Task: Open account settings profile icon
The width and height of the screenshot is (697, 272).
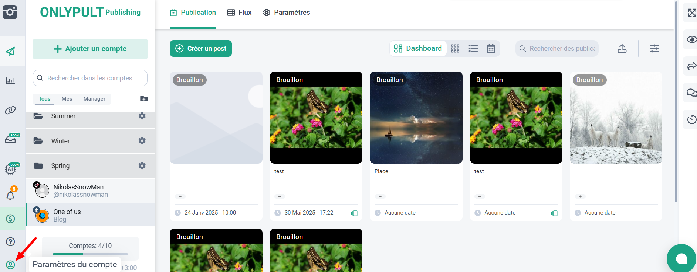Action: pyautogui.click(x=10, y=265)
